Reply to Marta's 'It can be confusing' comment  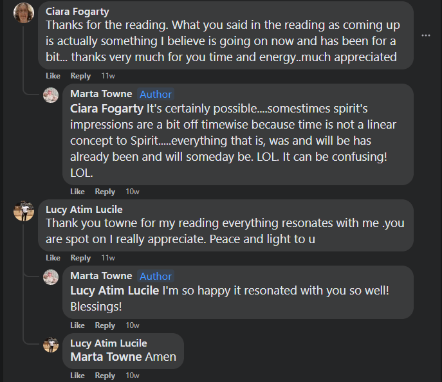tap(105, 192)
